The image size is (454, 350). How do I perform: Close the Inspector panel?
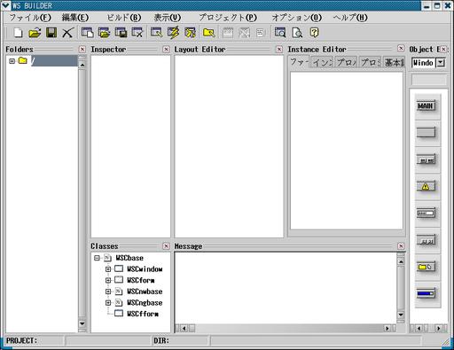click(x=166, y=50)
